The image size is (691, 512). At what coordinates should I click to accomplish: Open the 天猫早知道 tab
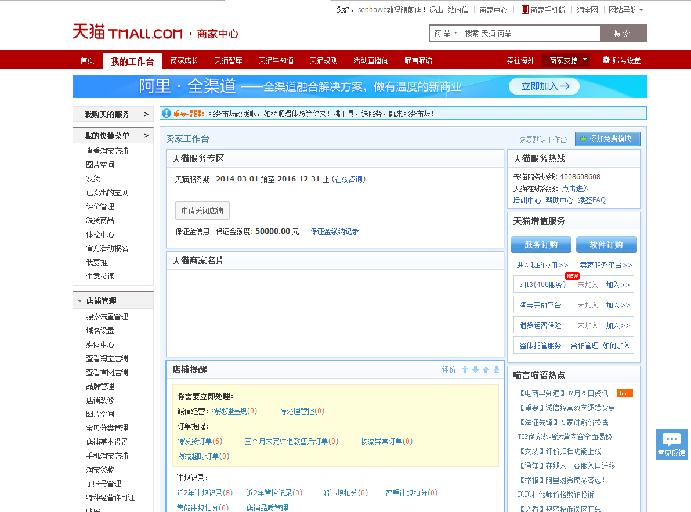(276, 60)
